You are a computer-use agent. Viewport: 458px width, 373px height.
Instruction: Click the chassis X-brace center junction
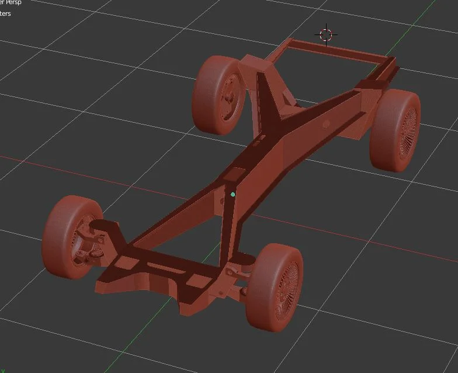click(275, 129)
